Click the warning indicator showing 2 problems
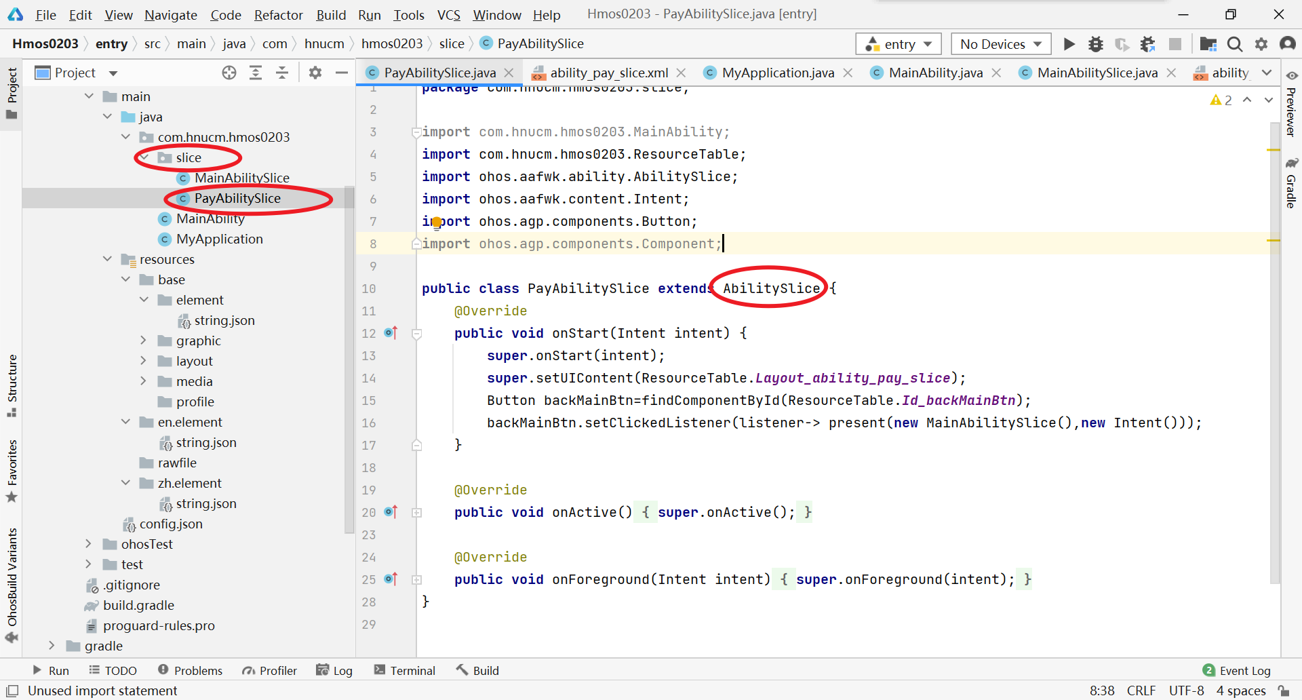Image resolution: width=1302 pixels, height=700 pixels. [1221, 100]
